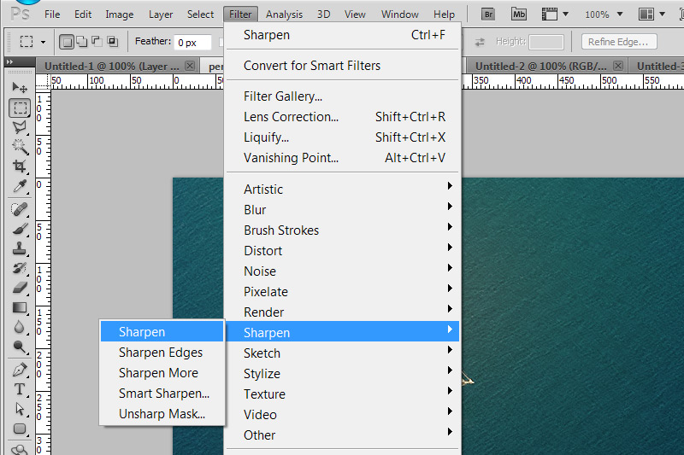Open the Arrange Documents dropdown
This screenshot has height=455, width=684.
coord(652,15)
